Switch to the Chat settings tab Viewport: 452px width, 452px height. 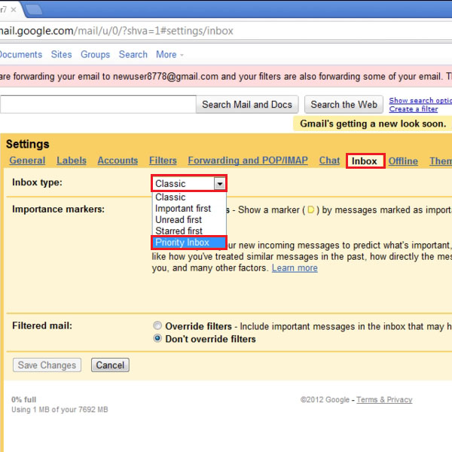point(329,160)
